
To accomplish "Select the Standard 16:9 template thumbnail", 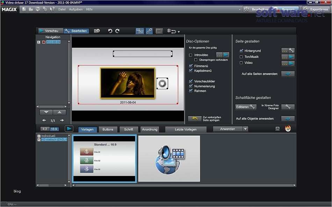I will click(x=104, y=159).
